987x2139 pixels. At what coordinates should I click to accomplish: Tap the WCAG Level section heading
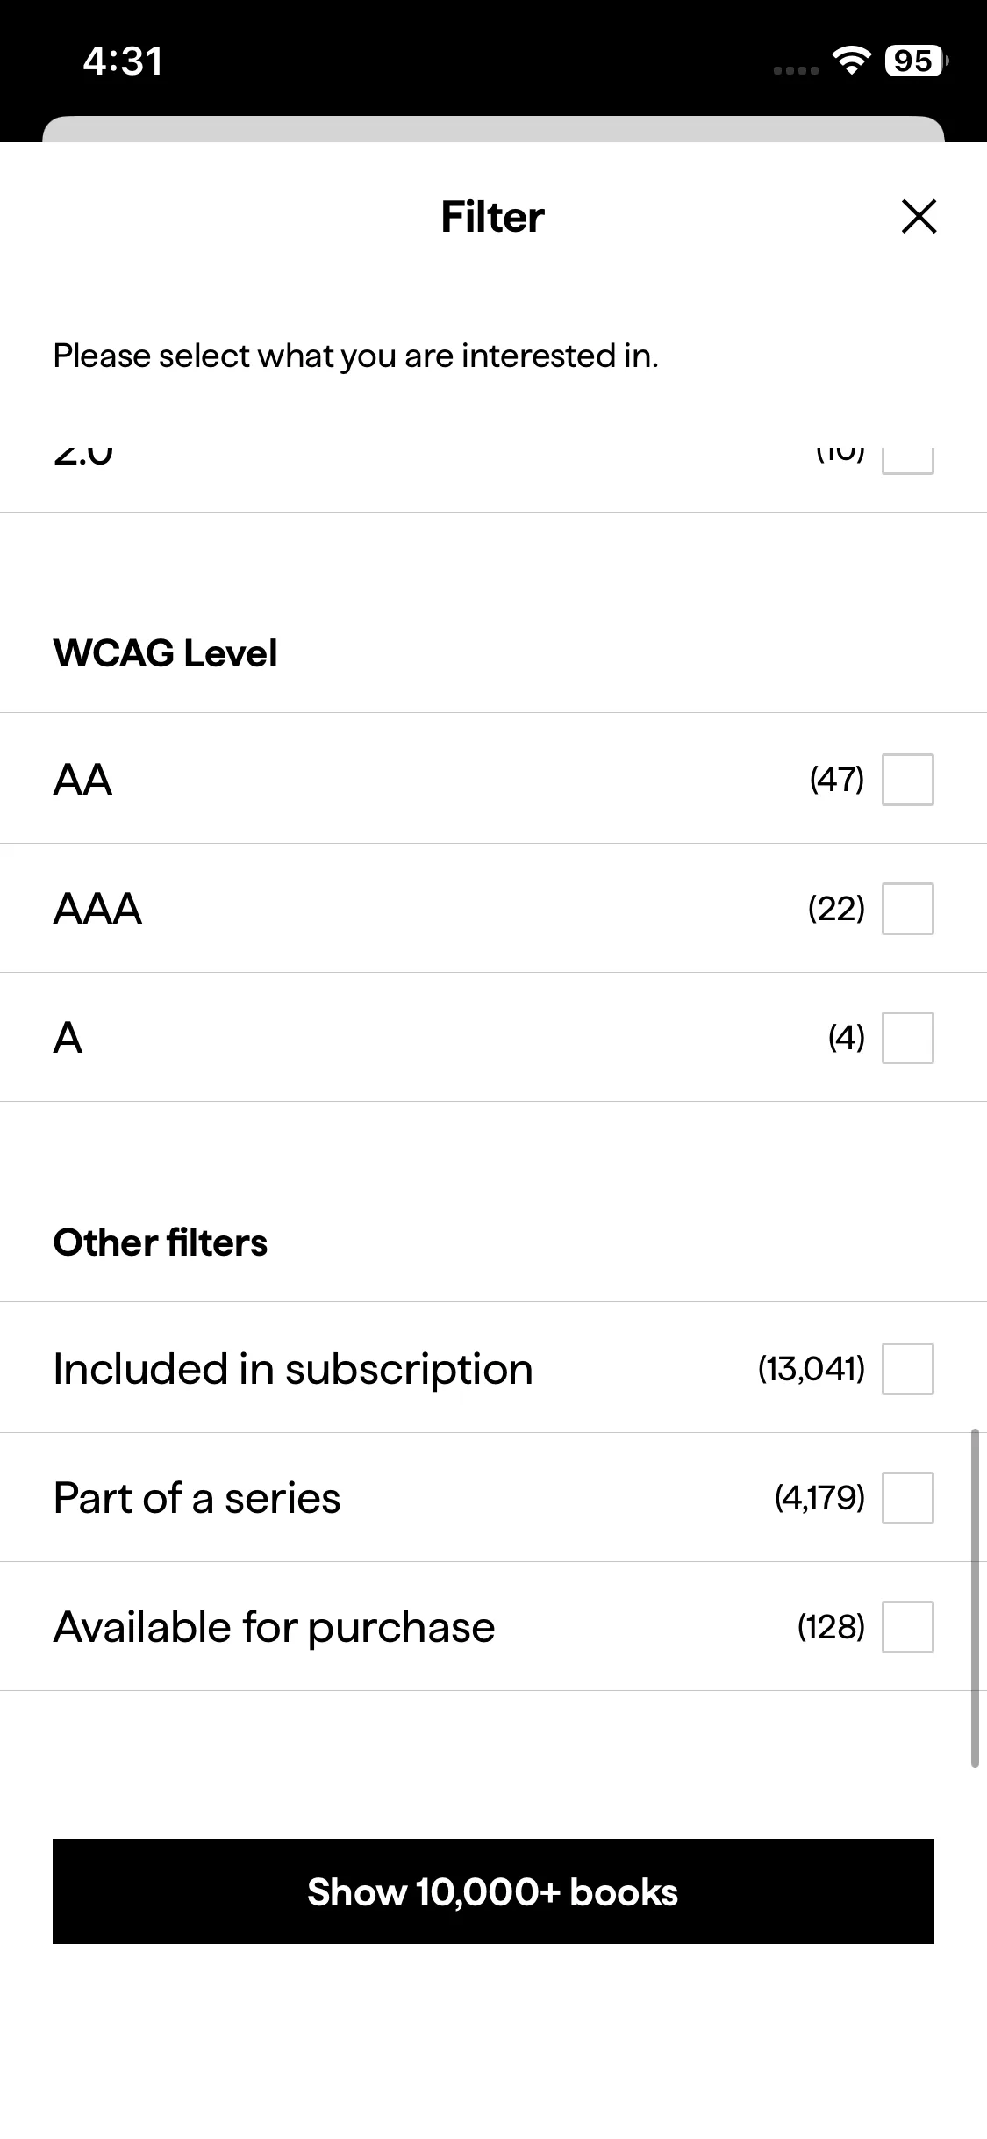click(x=165, y=652)
